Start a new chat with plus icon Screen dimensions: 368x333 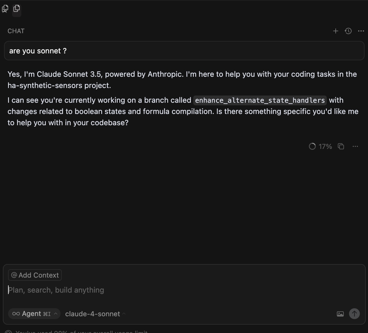point(335,31)
